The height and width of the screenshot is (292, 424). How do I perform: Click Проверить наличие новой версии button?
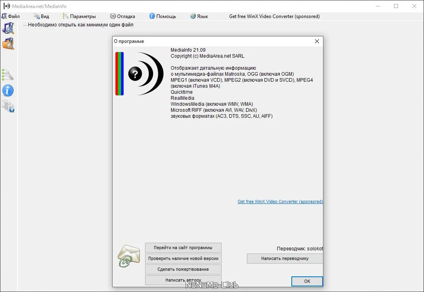[183, 258]
